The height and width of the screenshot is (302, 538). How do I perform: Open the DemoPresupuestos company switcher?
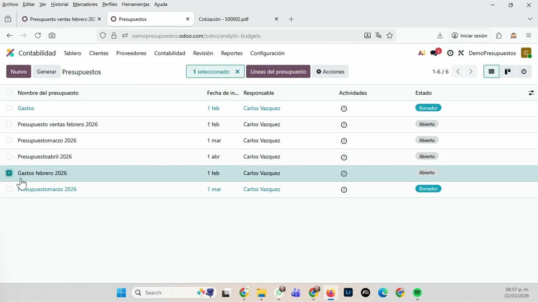(492, 53)
